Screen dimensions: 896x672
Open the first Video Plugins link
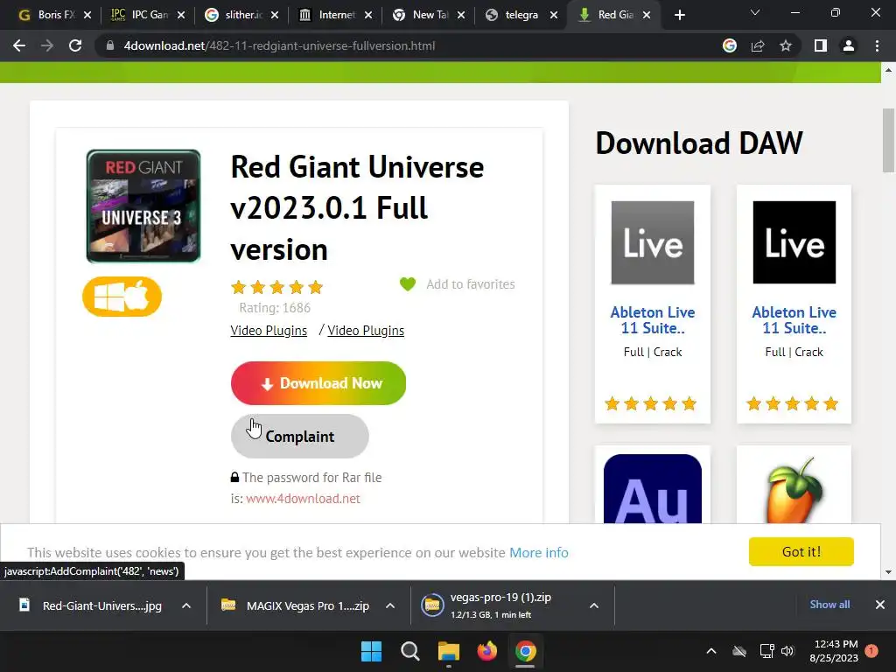tap(269, 330)
